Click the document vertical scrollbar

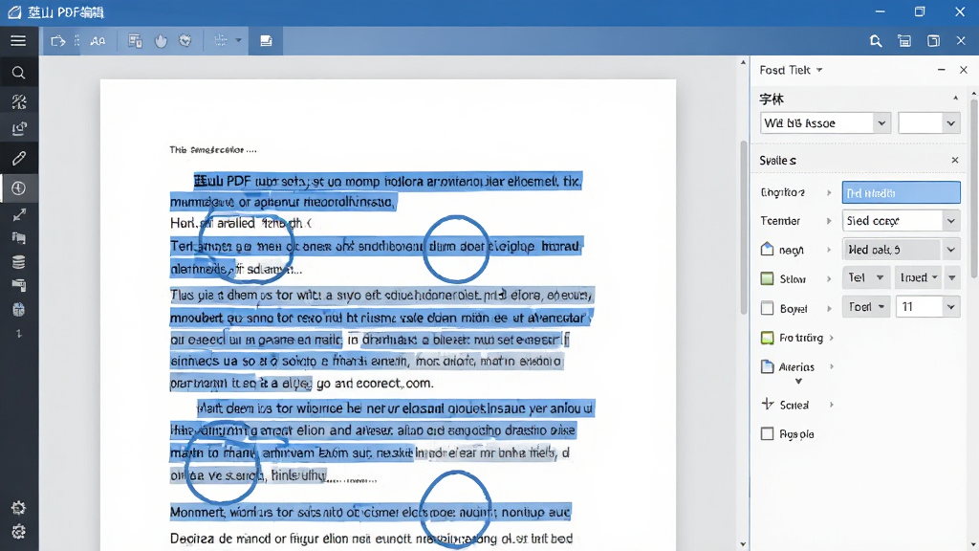pyautogui.click(x=743, y=228)
